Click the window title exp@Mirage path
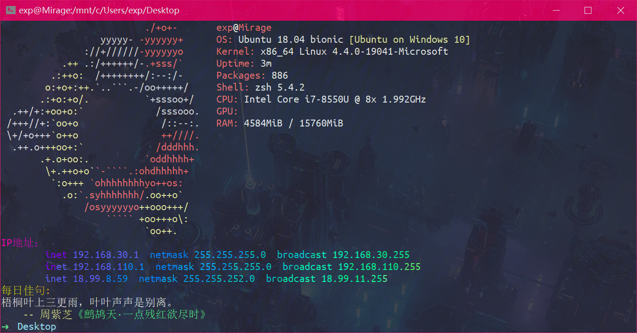 point(99,10)
